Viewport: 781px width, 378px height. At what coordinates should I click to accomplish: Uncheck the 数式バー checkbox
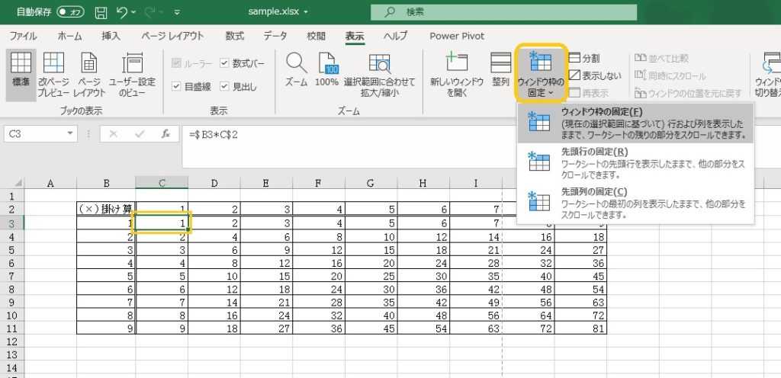[x=224, y=63]
